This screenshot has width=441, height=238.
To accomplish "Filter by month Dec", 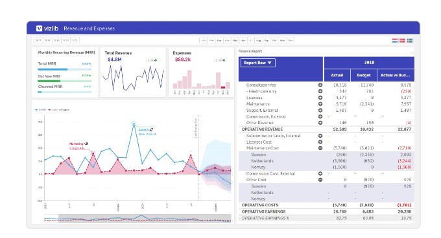I will click(x=291, y=41).
